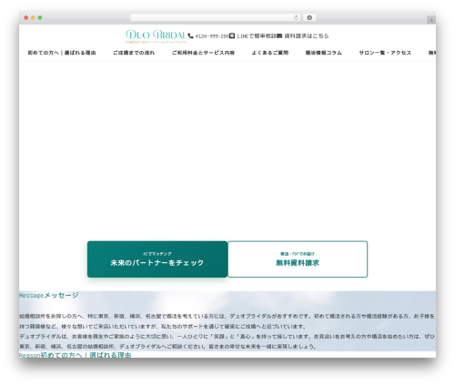The image size is (455, 385).
Task: Reload the page with the refresh icon
Action: coord(296,17)
